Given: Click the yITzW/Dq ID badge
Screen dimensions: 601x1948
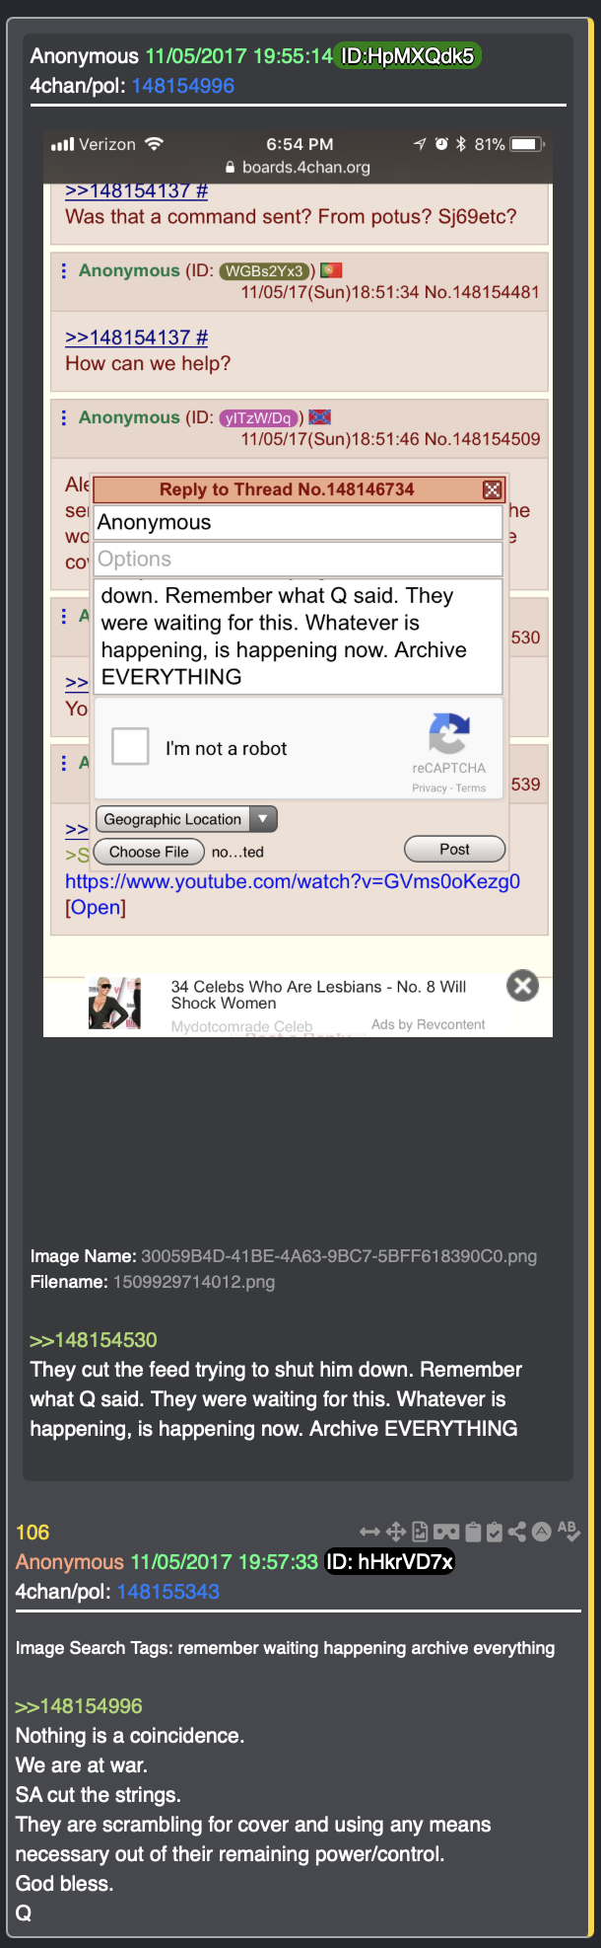Looking at the screenshot, I should pos(257,418).
